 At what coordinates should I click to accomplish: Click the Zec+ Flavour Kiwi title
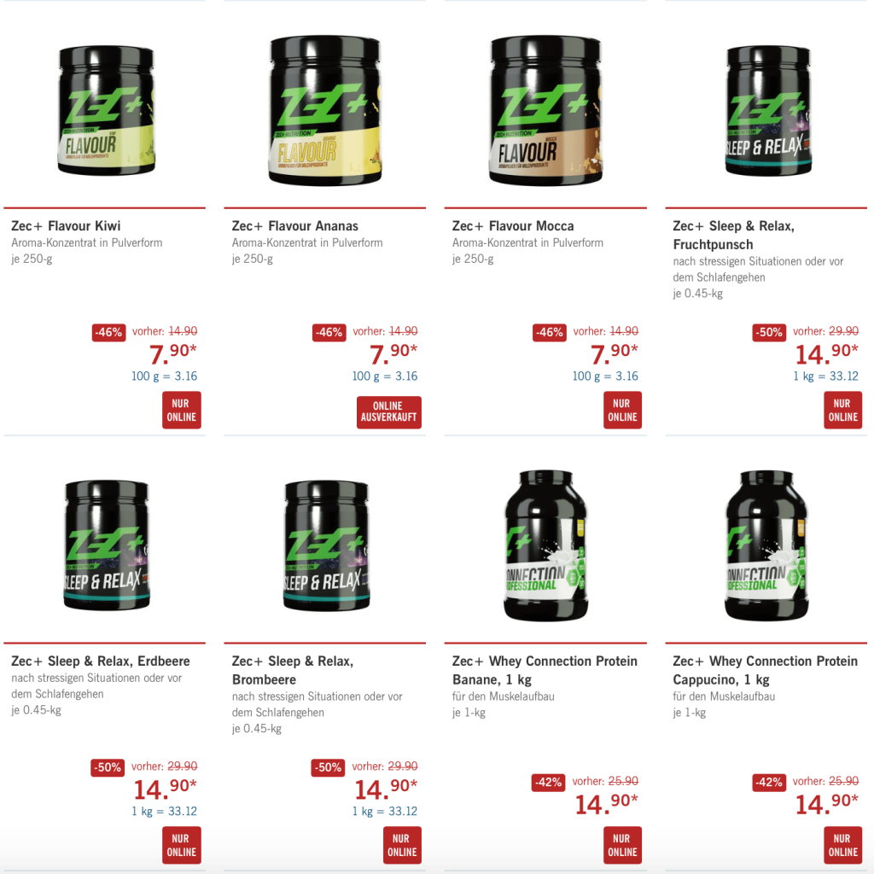point(66,225)
